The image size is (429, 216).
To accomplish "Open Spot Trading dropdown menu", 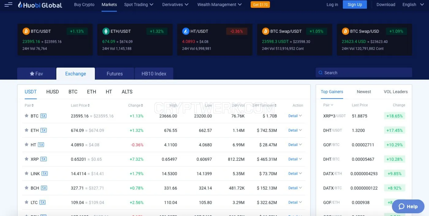I will coord(139,5).
